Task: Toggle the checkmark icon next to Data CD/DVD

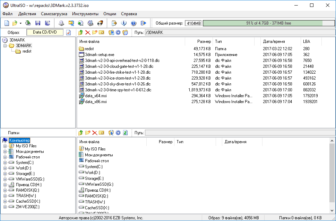Action: point(68,33)
